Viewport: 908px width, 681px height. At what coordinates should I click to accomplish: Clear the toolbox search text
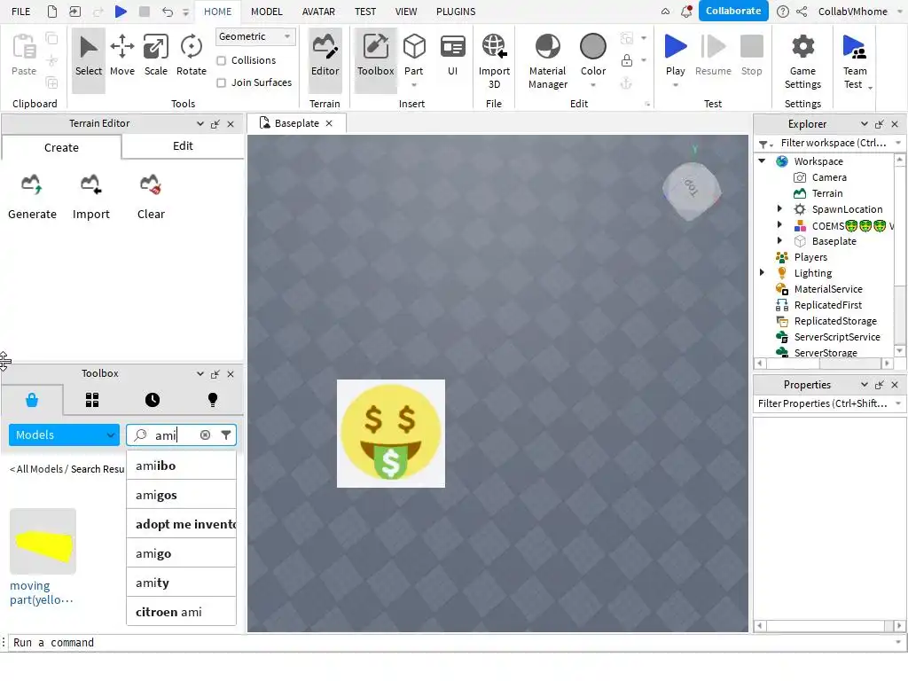click(205, 434)
